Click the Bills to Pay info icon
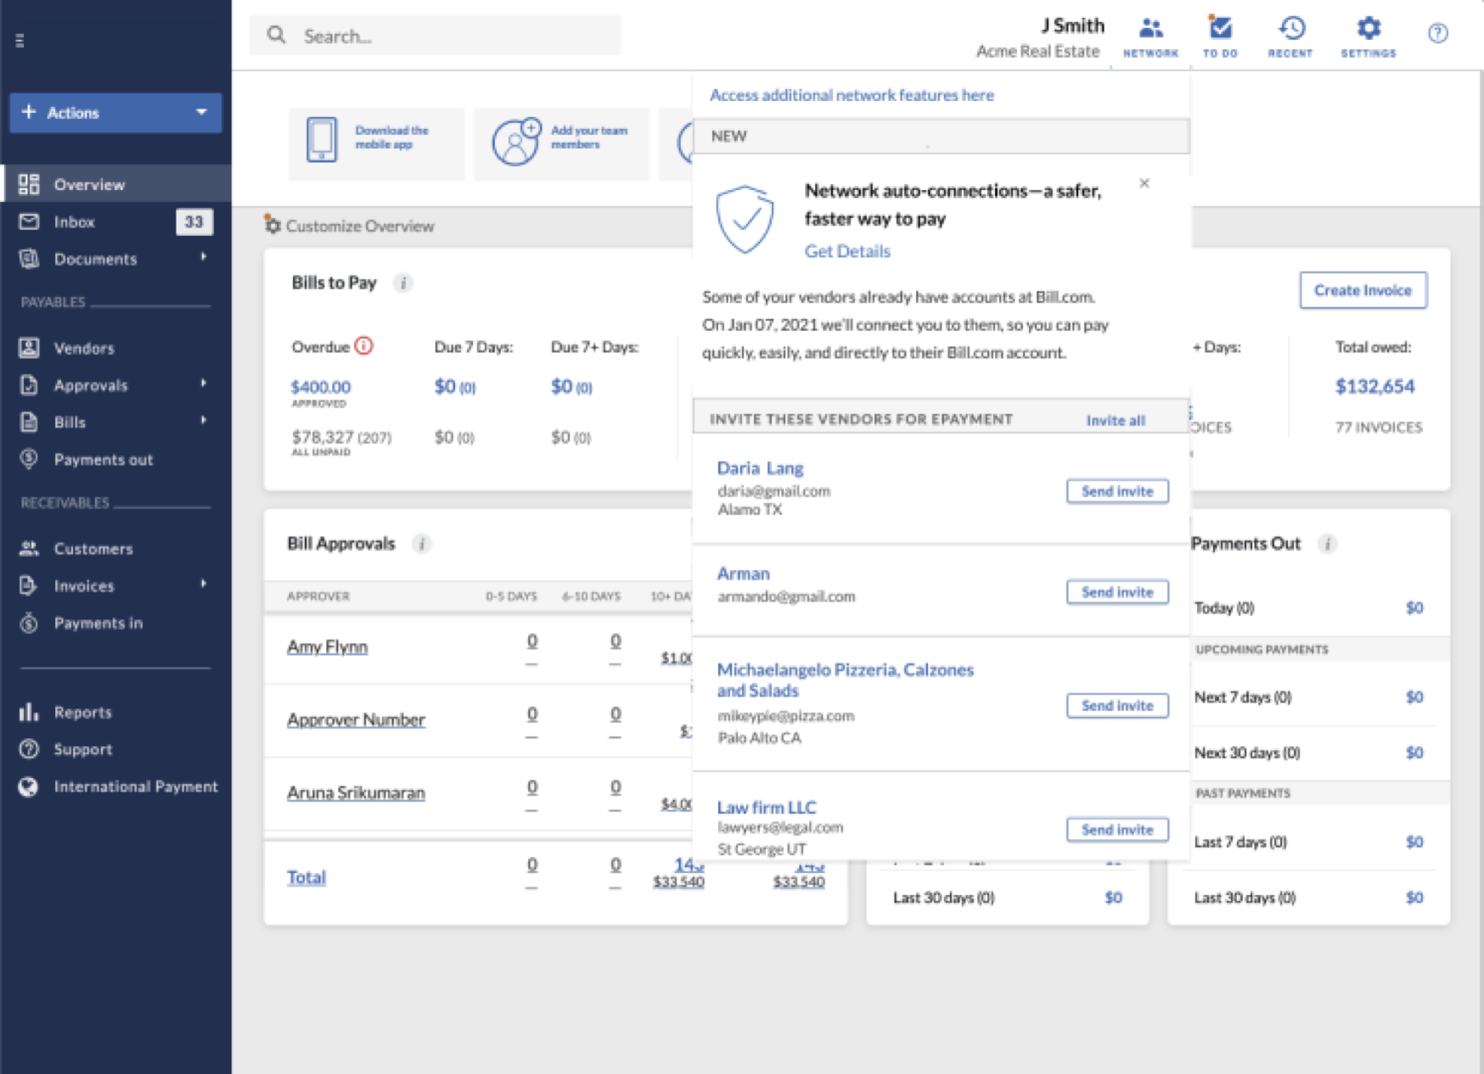Image resolution: width=1484 pixels, height=1074 pixels. point(403,283)
